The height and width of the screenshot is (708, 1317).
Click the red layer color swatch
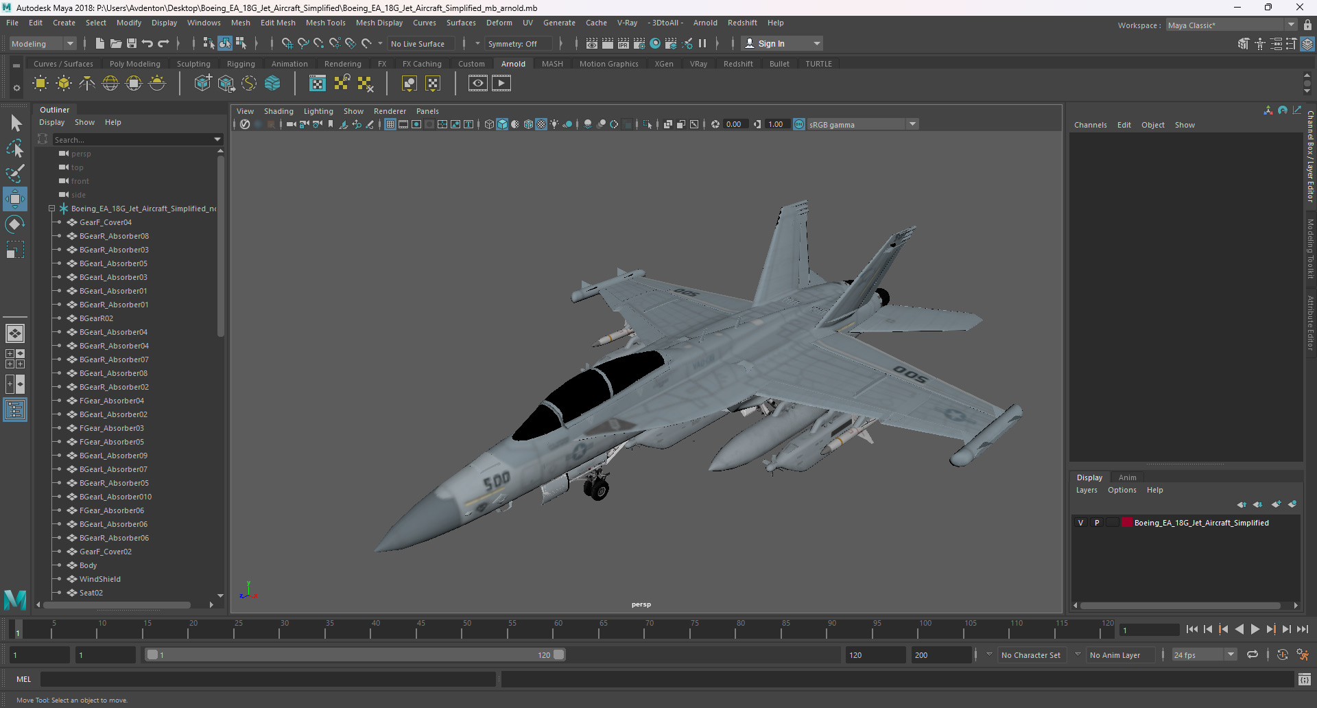[1127, 523]
